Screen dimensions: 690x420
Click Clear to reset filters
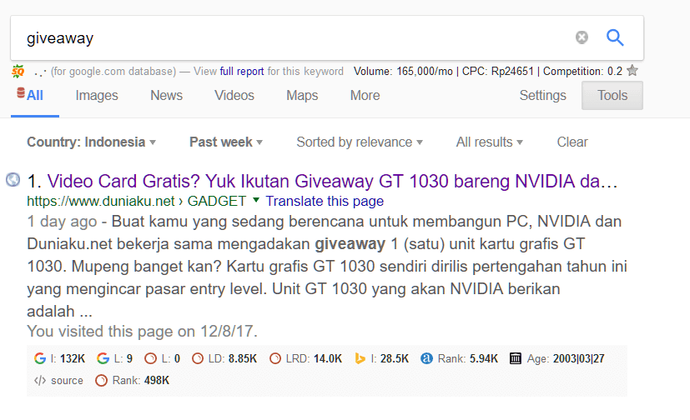tap(572, 142)
